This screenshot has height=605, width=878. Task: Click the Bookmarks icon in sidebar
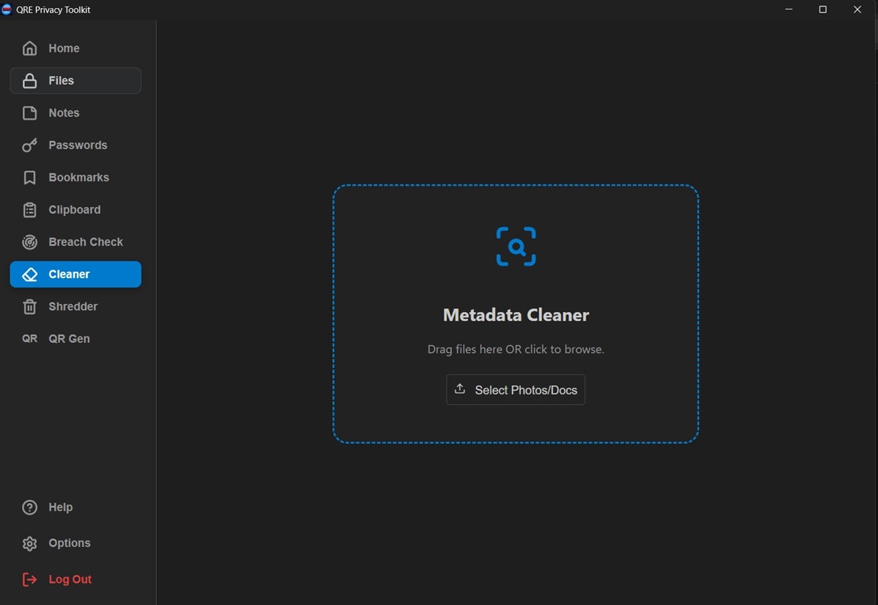pyautogui.click(x=29, y=177)
